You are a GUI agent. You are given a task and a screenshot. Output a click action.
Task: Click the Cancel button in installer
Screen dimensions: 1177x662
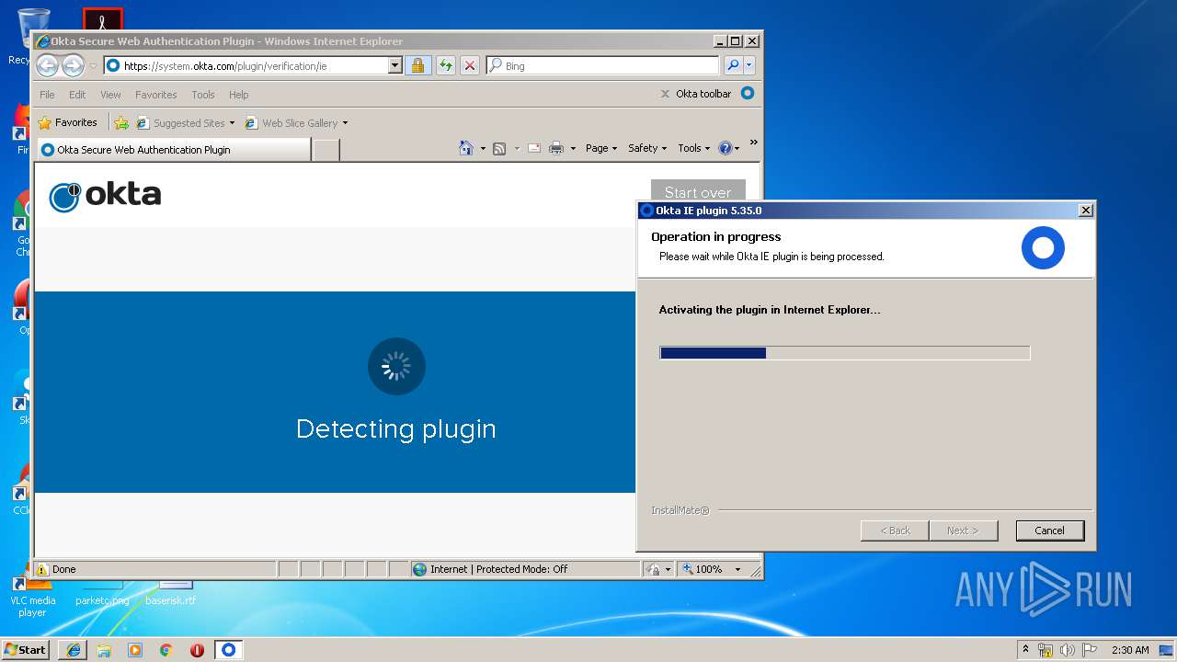[x=1050, y=531]
